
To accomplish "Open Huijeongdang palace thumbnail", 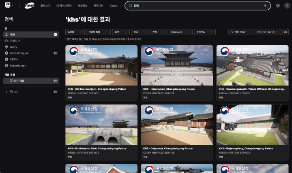I will point(253,125).
